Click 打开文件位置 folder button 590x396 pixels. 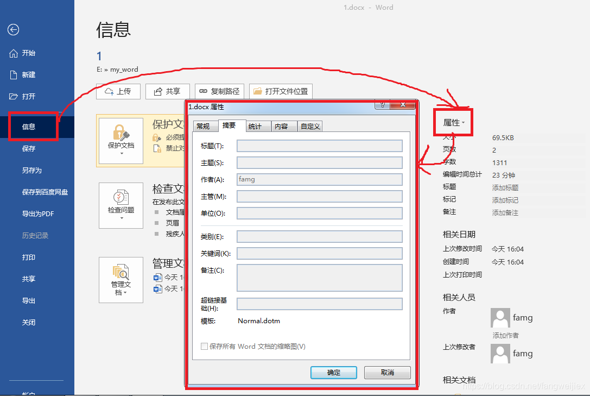click(x=281, y=91)
